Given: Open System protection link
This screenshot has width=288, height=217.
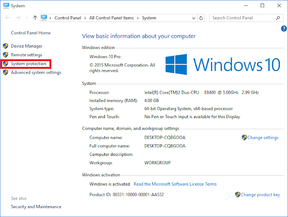Looking at the screenshot, I should (x=28, y=64).
